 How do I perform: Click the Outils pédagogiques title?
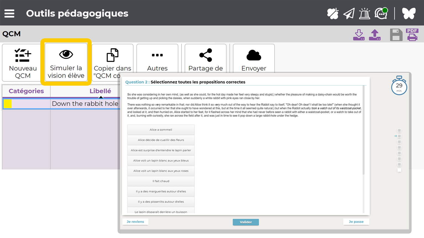click(x=77, y=13)
